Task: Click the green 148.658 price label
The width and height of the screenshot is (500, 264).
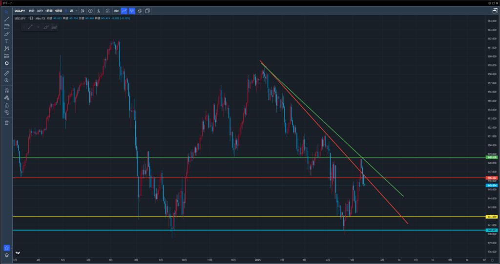Action: [x=491, y=157]
